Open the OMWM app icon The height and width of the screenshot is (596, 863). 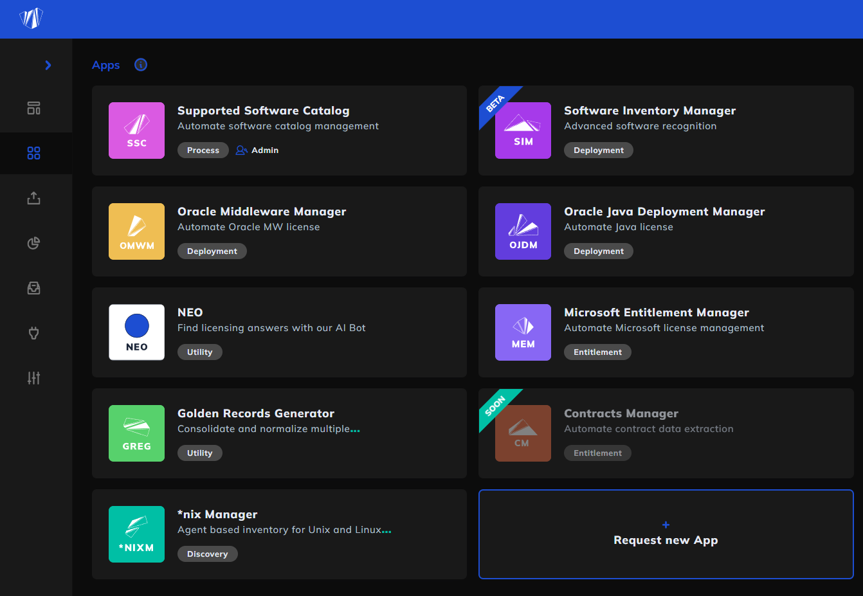[137, 231]
